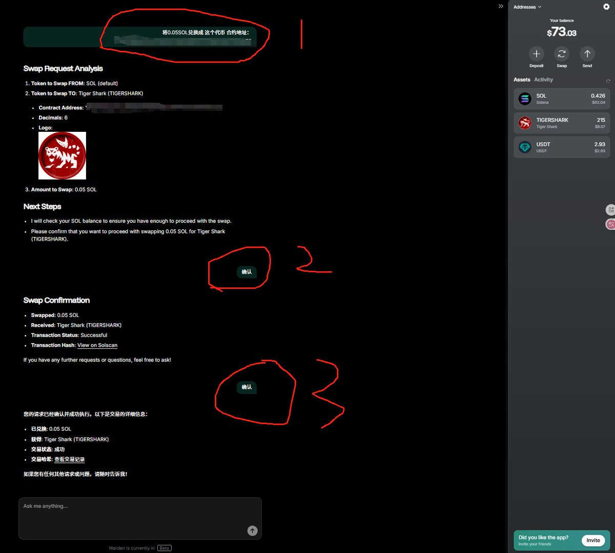Open wallet settings gear icon

pos(606,7)
